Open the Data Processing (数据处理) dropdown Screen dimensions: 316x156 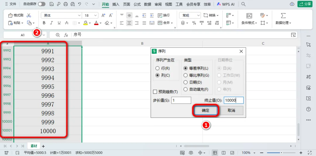tap(283, 23)
